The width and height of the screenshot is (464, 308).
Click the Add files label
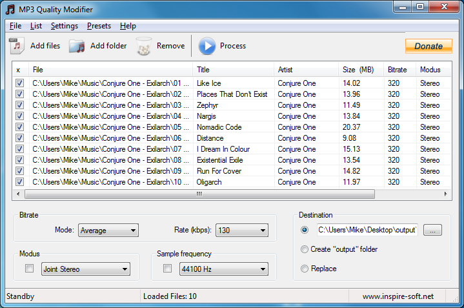pyautogui.click(x=45, y=46)
